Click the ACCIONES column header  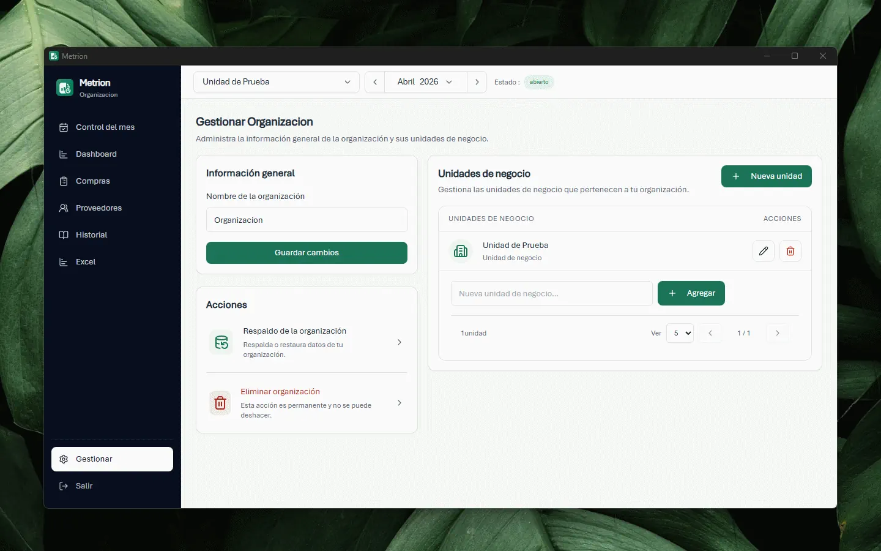tap(782, 219)
